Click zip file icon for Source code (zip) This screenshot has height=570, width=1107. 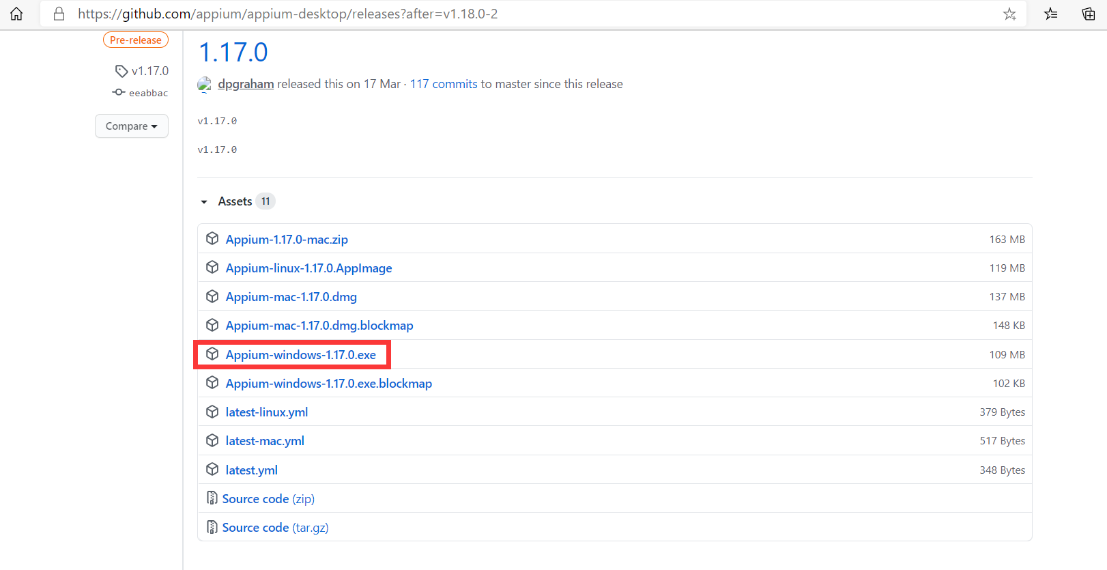click(212, 498)
